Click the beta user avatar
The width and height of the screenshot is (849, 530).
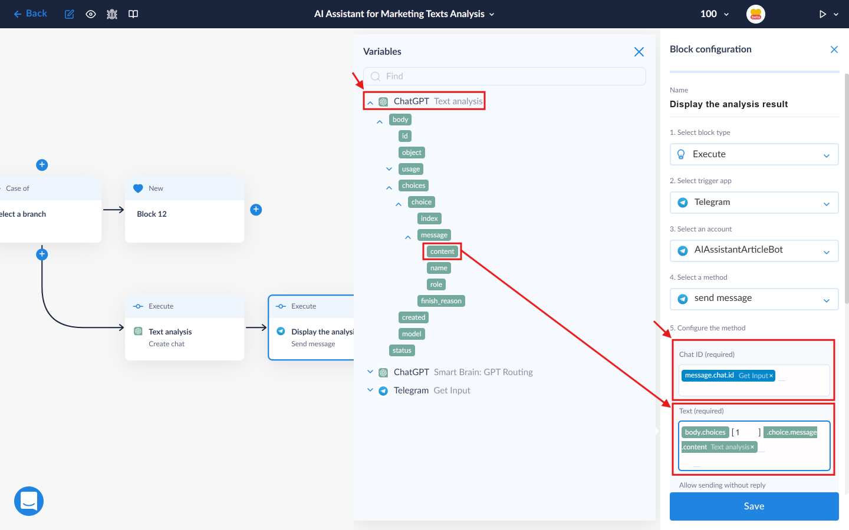click(756, 14)
